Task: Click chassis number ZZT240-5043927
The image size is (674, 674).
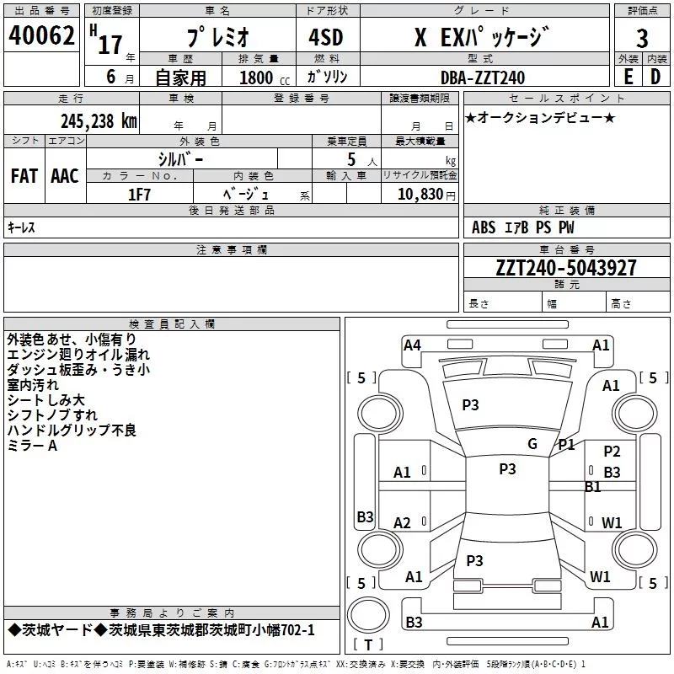Action: tap(566, 268)
